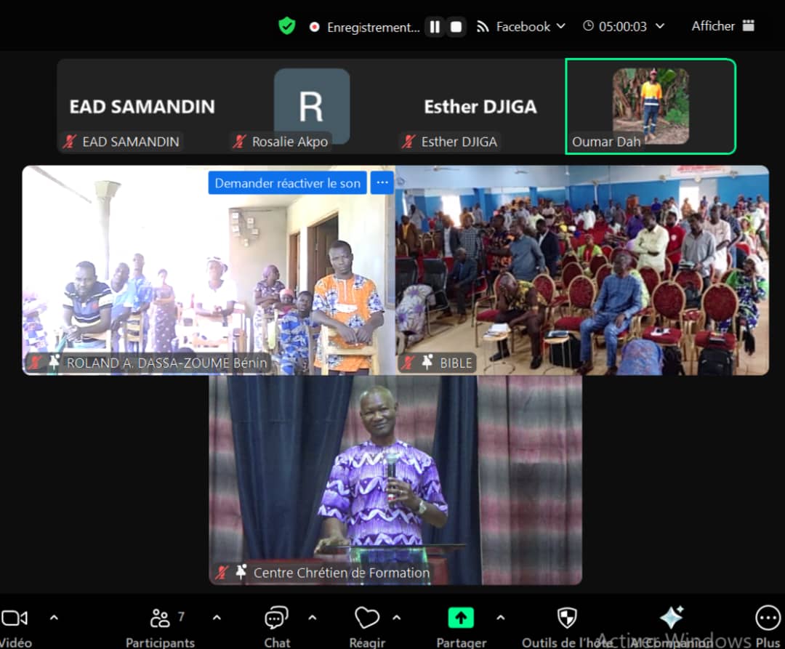Viewport: 785px width, 649px height.
Task: Expand video options chevron next to Vidéo
Action: [x=53, y=618]
